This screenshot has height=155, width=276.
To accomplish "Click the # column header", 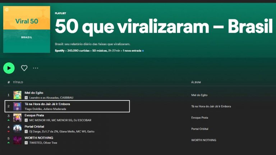I will 9,82.
